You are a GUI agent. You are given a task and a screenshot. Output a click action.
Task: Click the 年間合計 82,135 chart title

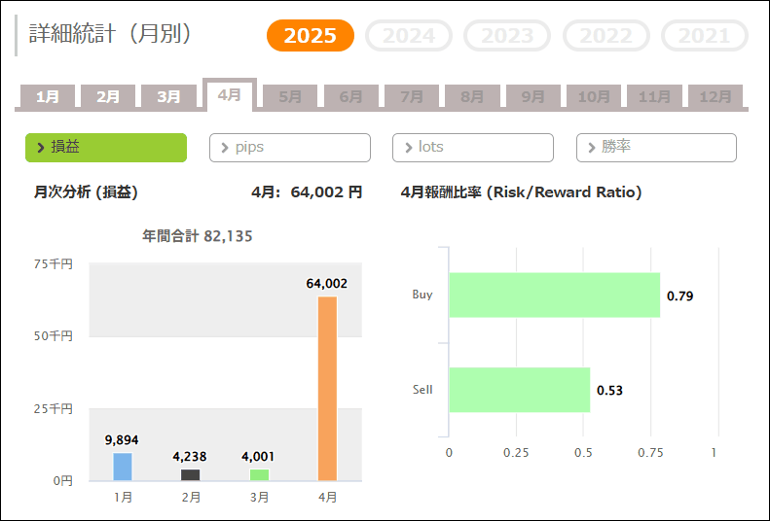click(x=198, y=236)
